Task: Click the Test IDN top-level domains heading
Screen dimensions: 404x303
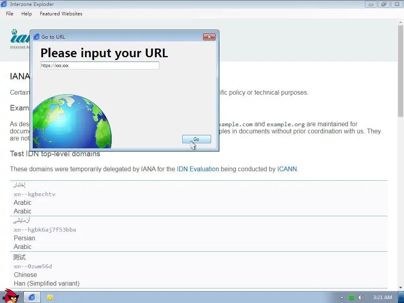Action: tap(55, 154)
